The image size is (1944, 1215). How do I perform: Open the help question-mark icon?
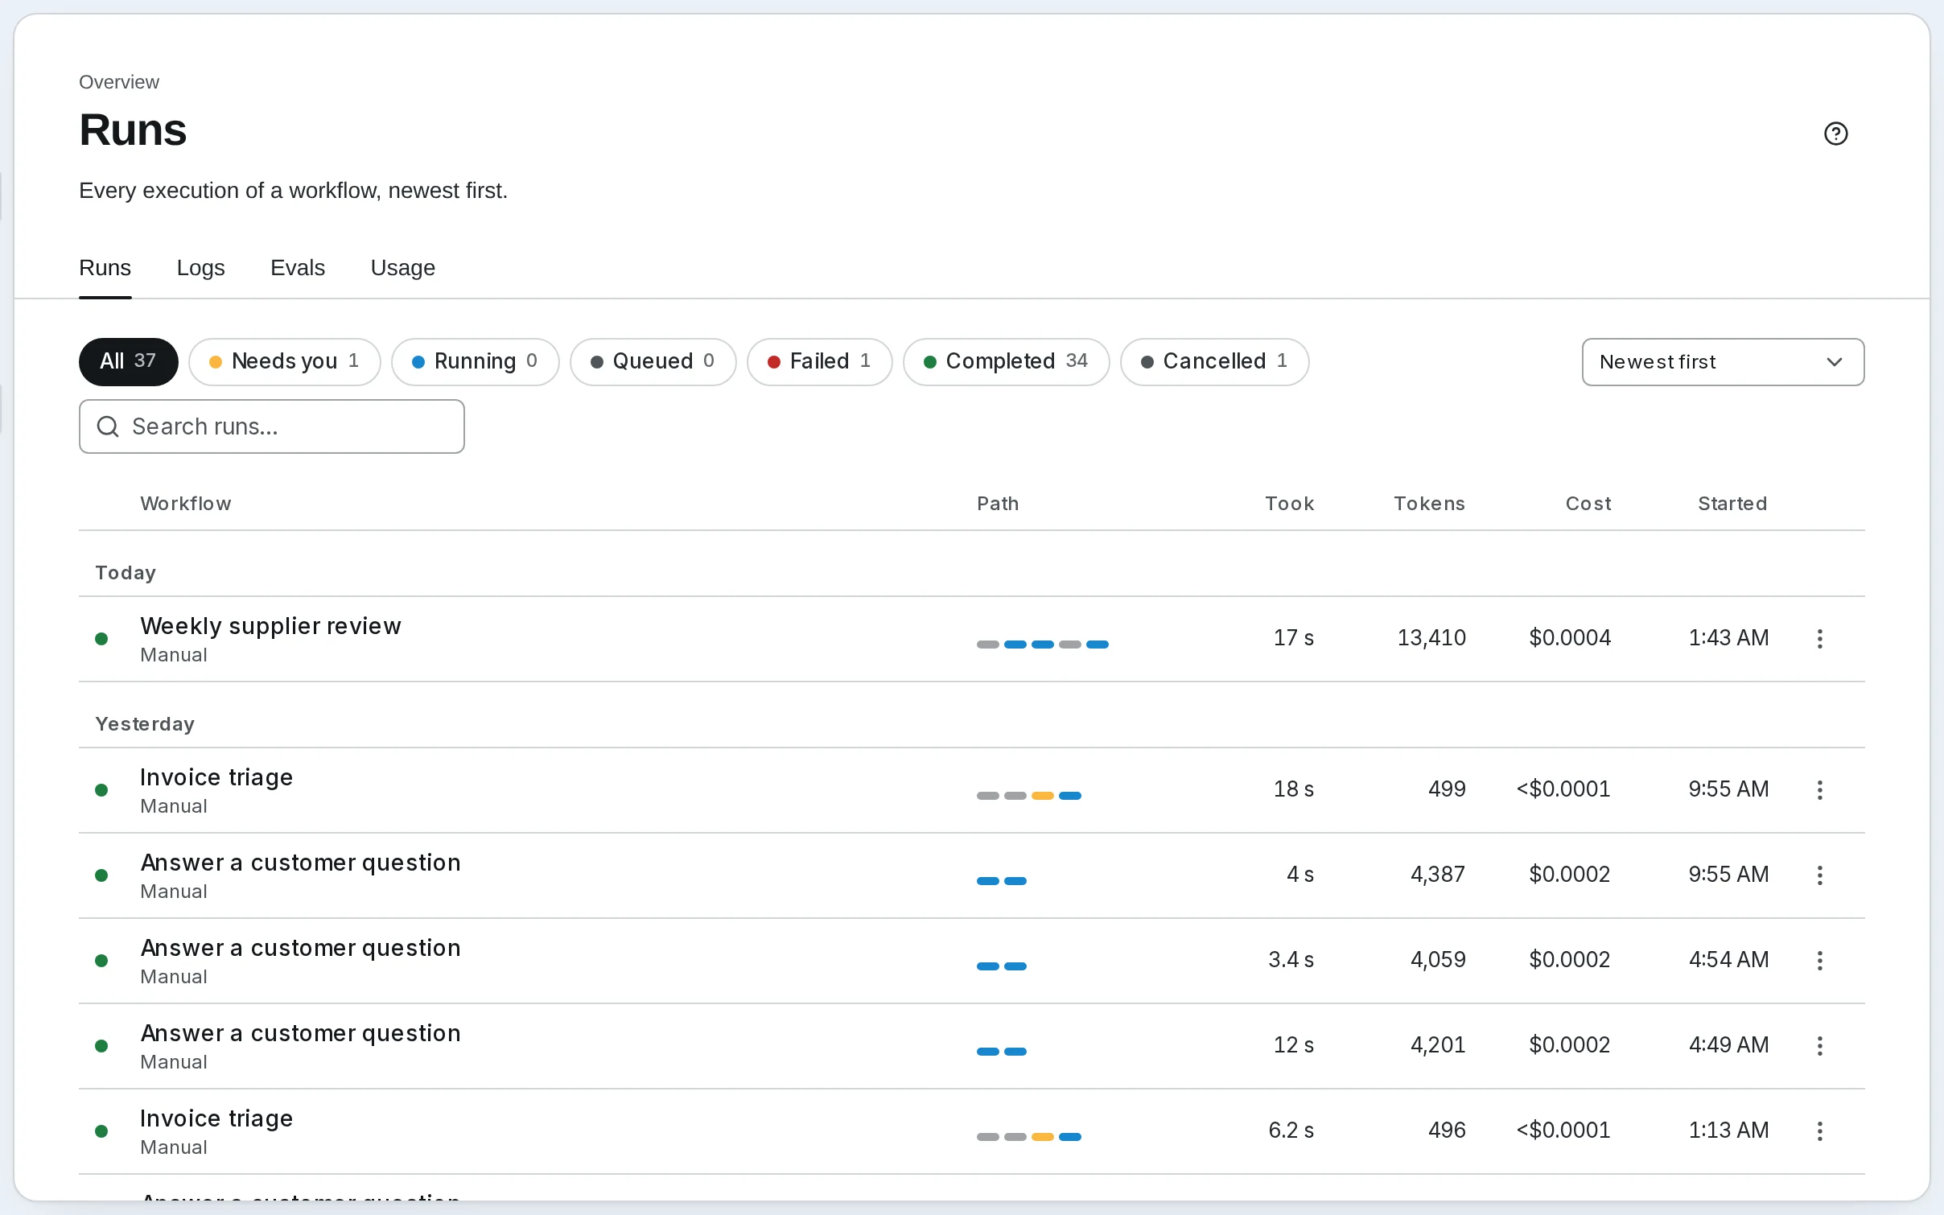click(1835, 134)
